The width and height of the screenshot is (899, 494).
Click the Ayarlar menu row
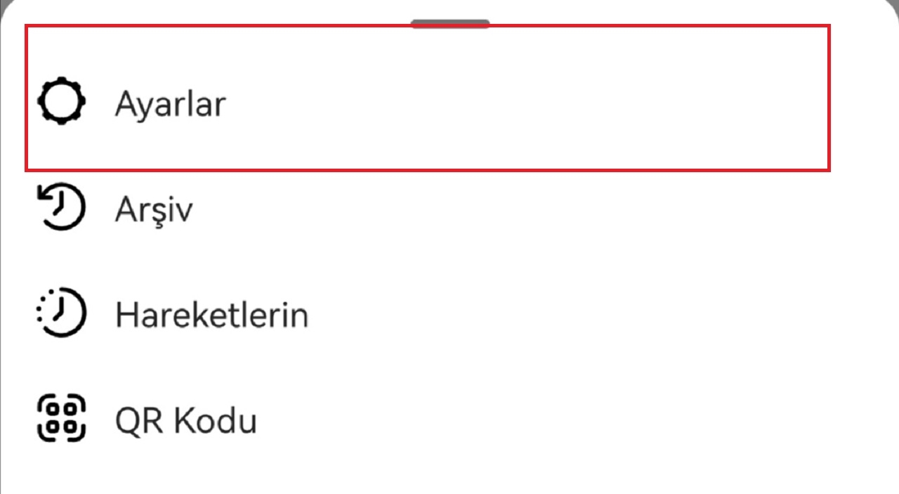281,103
